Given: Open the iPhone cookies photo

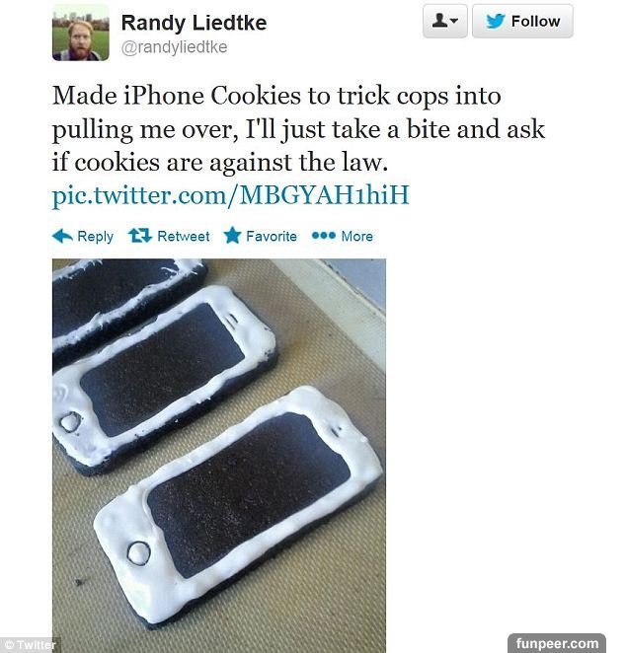Looking at the screenshot, I should click(x=219, y=456).
